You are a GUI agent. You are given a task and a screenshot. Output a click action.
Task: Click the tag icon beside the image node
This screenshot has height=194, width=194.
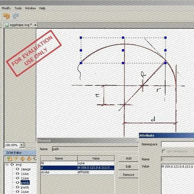[x=17, y=169]
